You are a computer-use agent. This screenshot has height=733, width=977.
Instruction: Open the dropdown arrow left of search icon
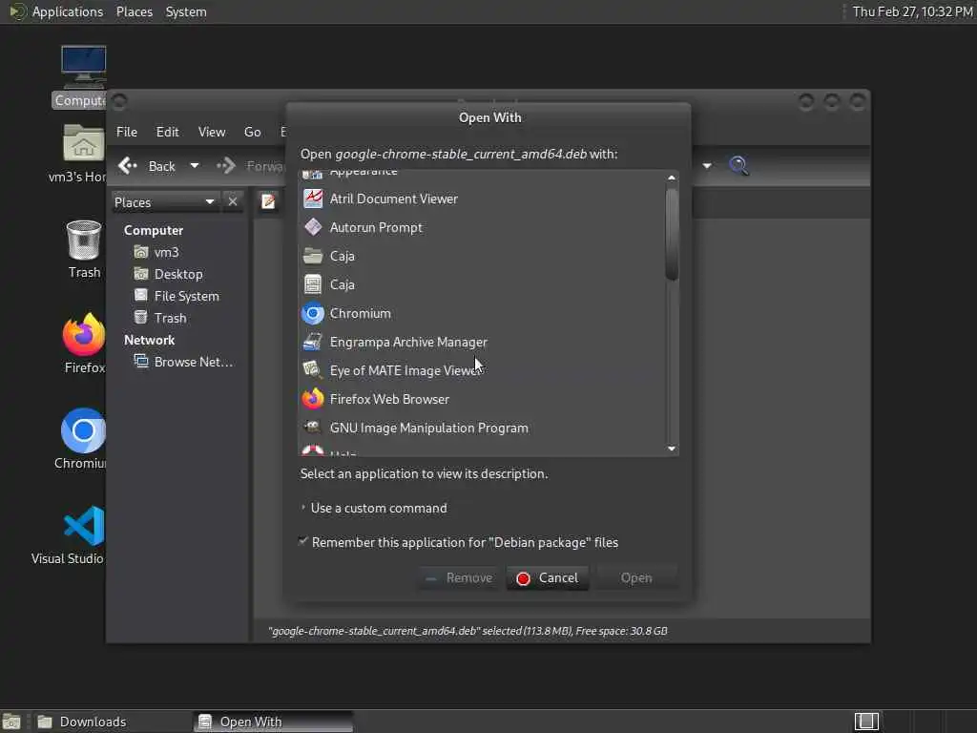[x=707, y=166]
